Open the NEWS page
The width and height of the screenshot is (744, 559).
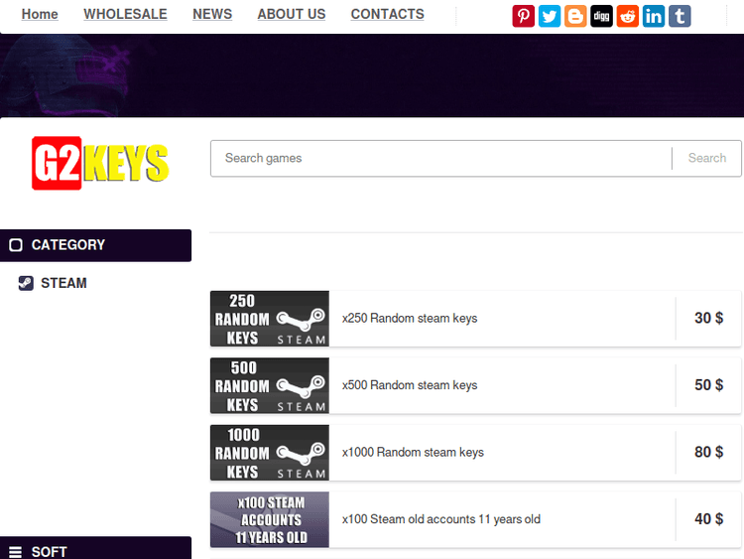coord(212,14)
